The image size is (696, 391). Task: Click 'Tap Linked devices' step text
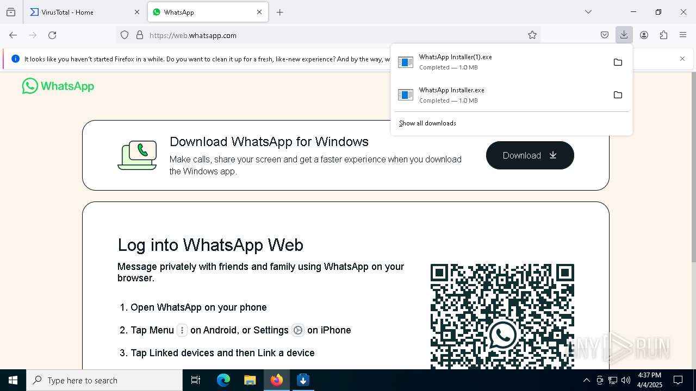click(x=222, y=353)
